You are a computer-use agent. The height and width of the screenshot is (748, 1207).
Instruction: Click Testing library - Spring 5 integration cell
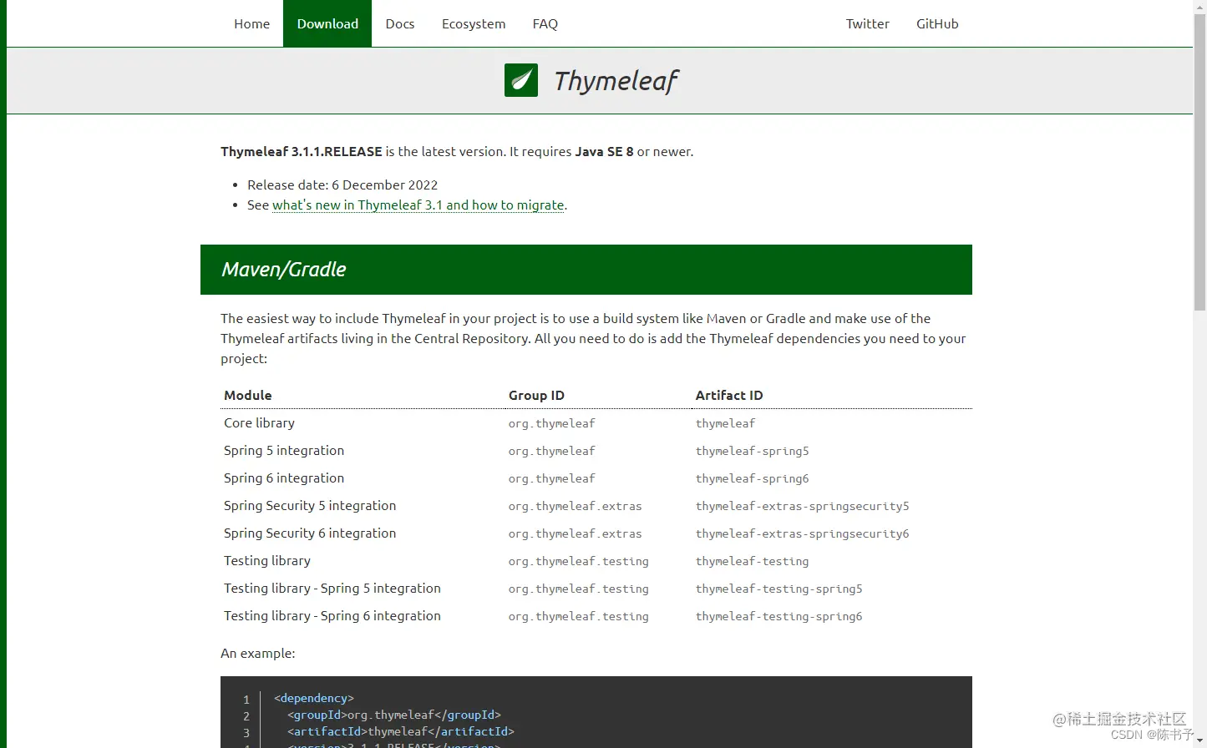click(332, 588)
